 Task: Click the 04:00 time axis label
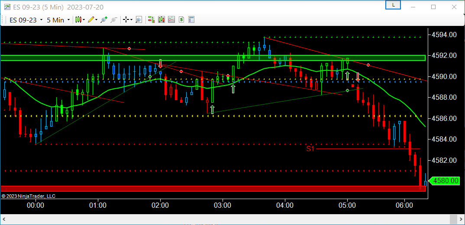tap(285, 205)
